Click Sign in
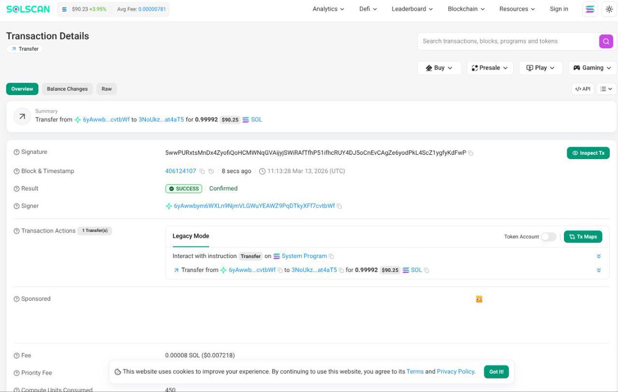This screenshot has width=618, height=392. [x=559, y=9]
